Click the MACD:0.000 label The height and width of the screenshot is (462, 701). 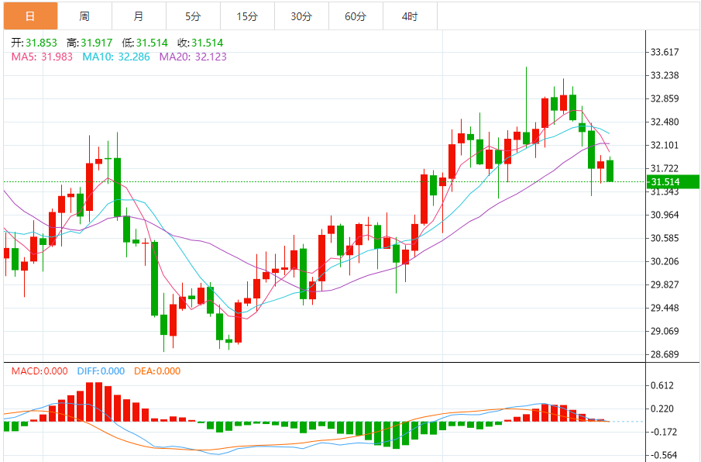(40, 371)
